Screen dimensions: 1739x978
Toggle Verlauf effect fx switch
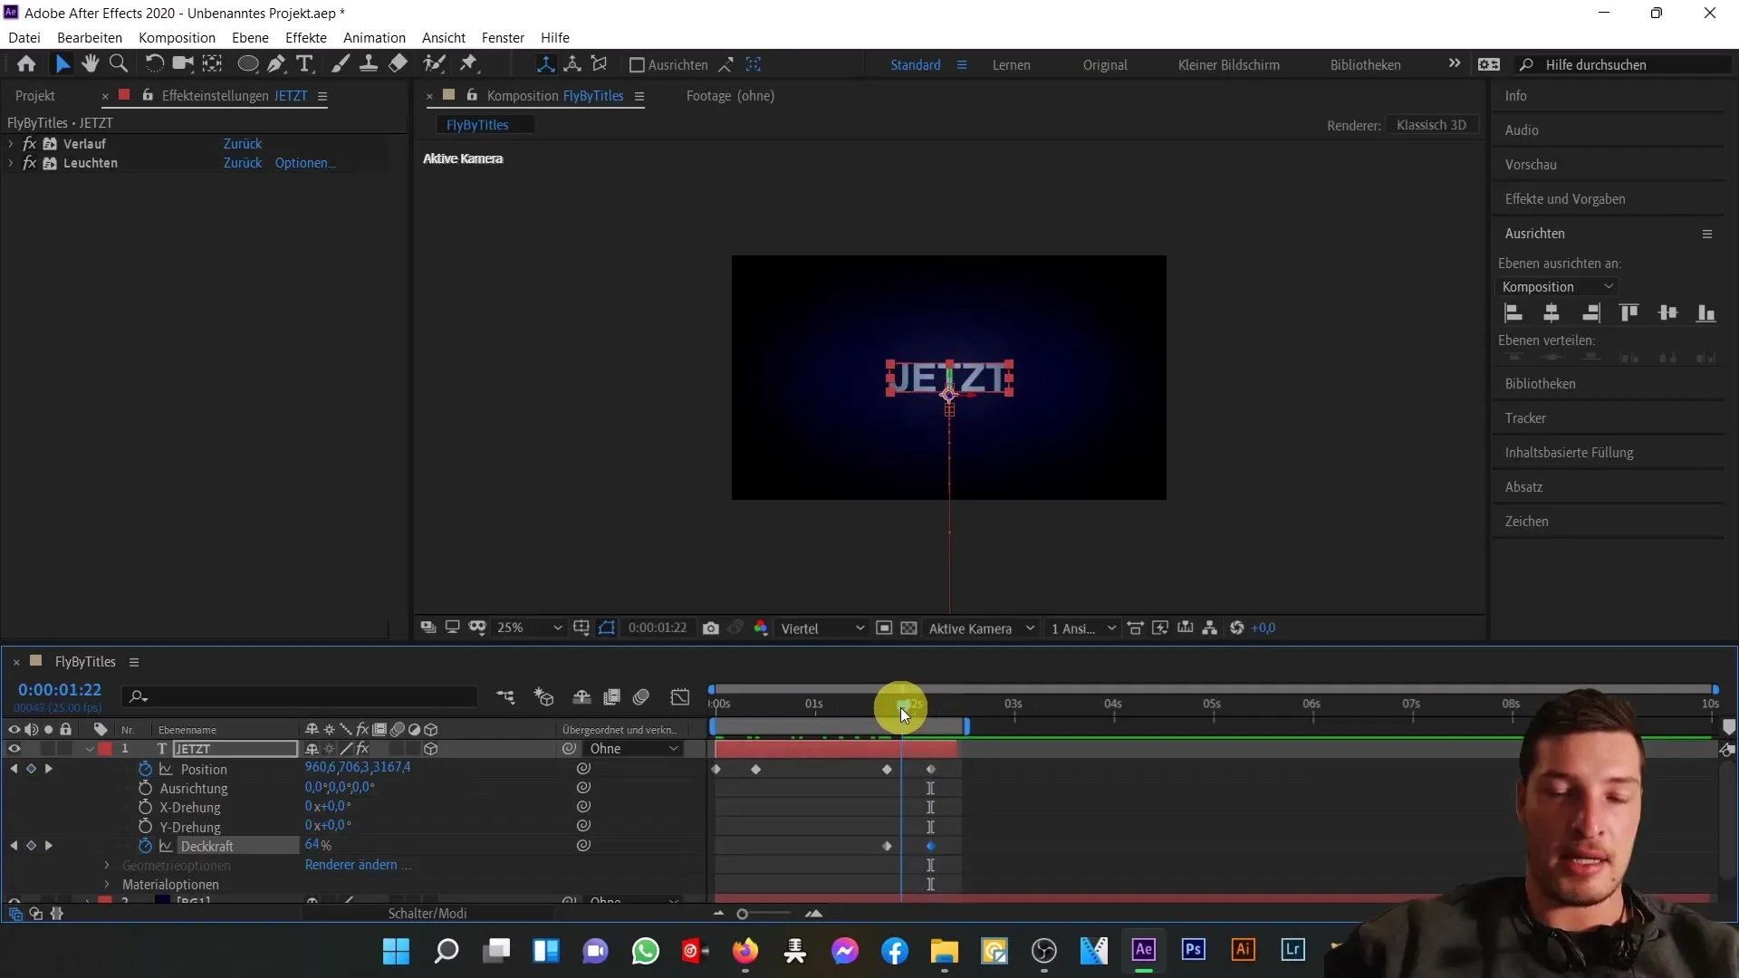point(30,144)
